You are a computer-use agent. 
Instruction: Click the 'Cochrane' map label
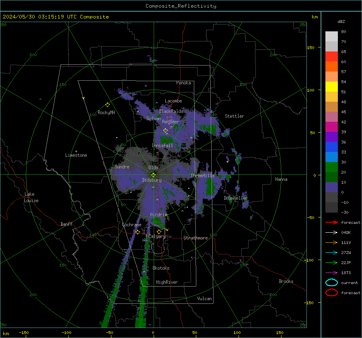coord(132,225)
